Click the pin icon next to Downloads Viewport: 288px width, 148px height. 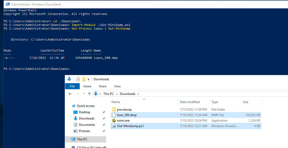[x=104, y=118]
